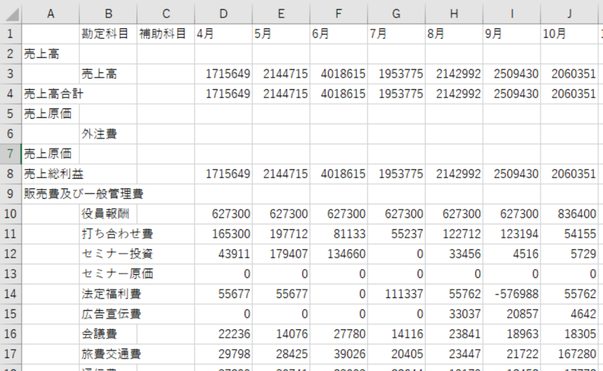Click value 20857 in 広告宣伝費 row
Viewport: 603px width, 371px height.
(512, 314)
